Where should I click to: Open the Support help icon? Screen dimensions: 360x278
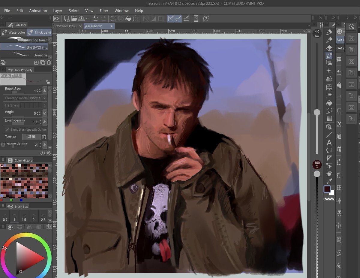point(206,19)
